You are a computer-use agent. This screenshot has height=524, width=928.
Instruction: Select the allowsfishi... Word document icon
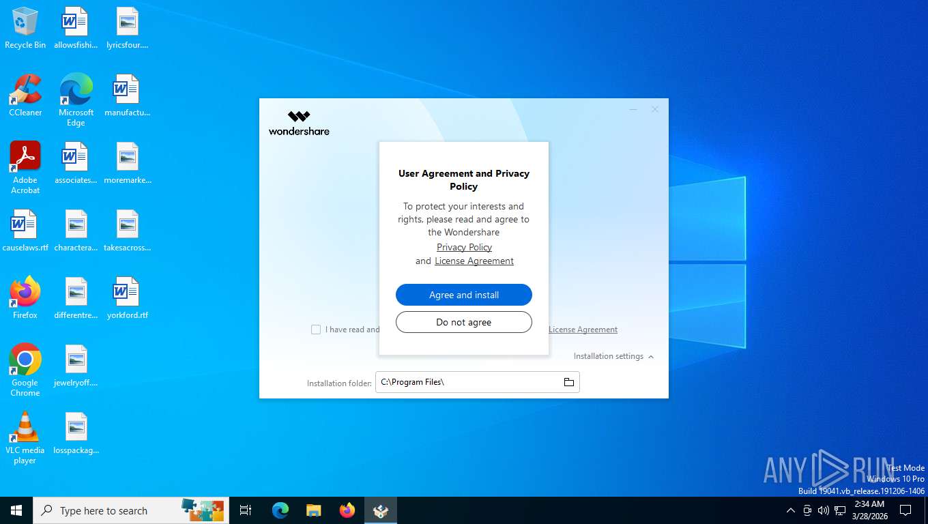coord(76,28)
